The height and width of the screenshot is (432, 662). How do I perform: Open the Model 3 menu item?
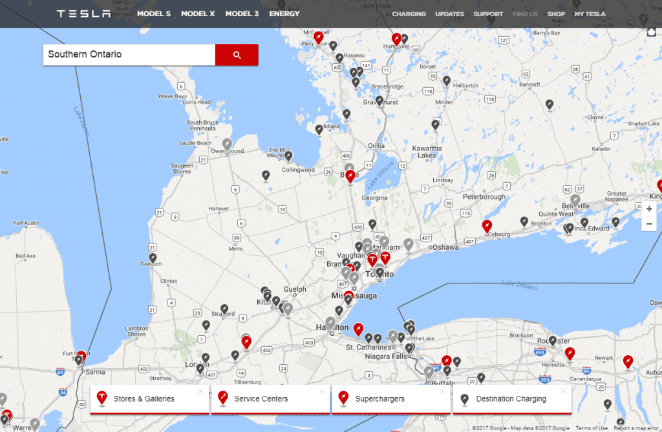tap(242, 14)
